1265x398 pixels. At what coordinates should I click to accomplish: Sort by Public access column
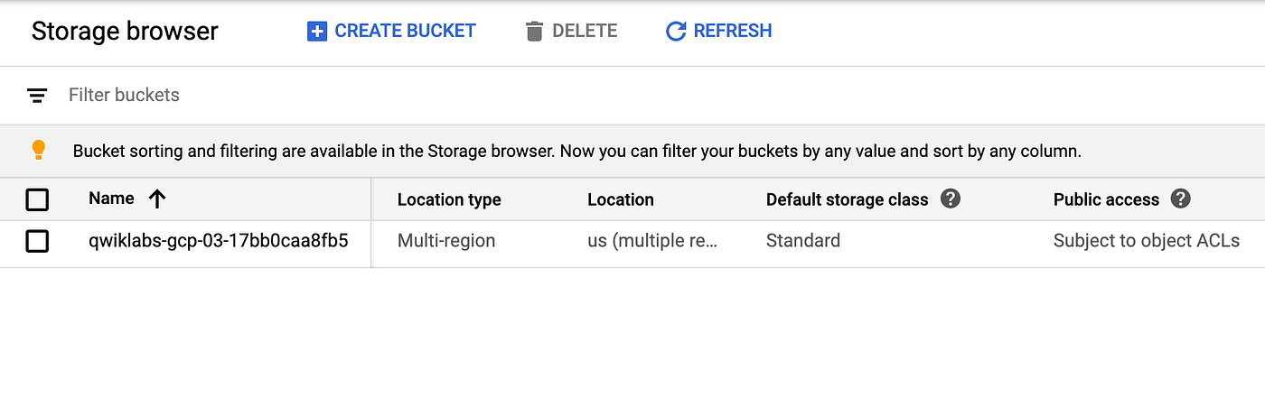(1106, 199)
